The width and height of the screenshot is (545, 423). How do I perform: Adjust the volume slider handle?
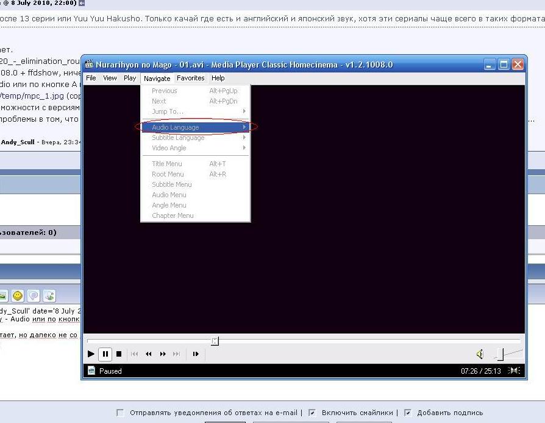click(500, 354)
